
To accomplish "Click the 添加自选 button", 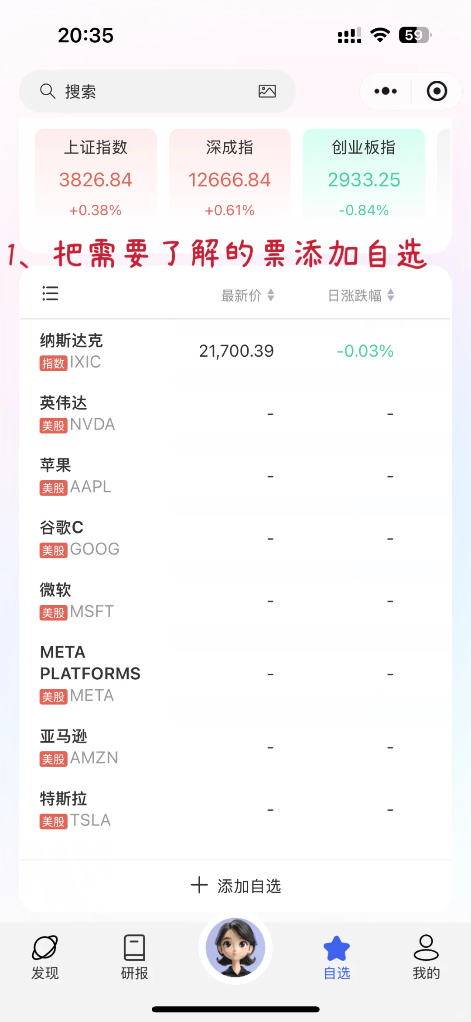I will [236, 886].
